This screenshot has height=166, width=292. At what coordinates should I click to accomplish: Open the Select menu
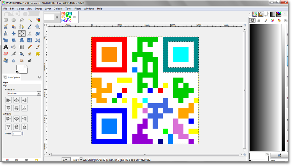21,9
